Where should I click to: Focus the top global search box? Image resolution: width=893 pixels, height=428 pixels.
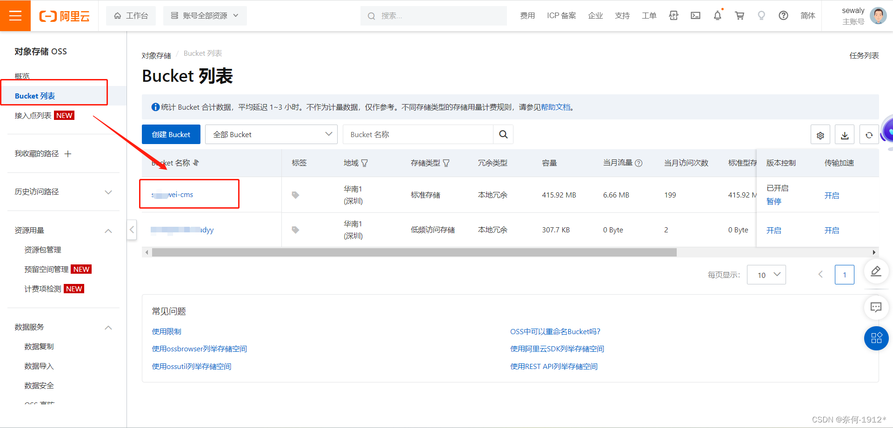pyautogui.click(x=433, y=16)
